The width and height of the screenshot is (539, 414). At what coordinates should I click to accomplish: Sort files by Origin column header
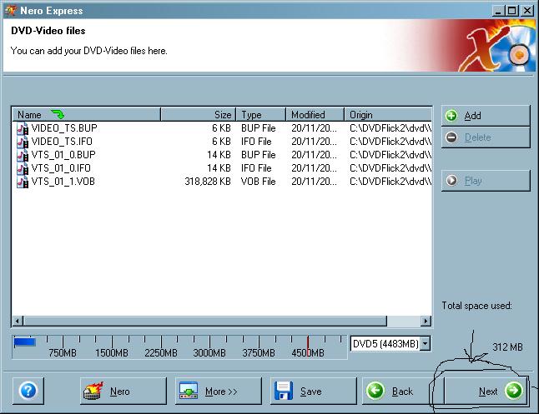pyautogui.click(x=388, y=114)
